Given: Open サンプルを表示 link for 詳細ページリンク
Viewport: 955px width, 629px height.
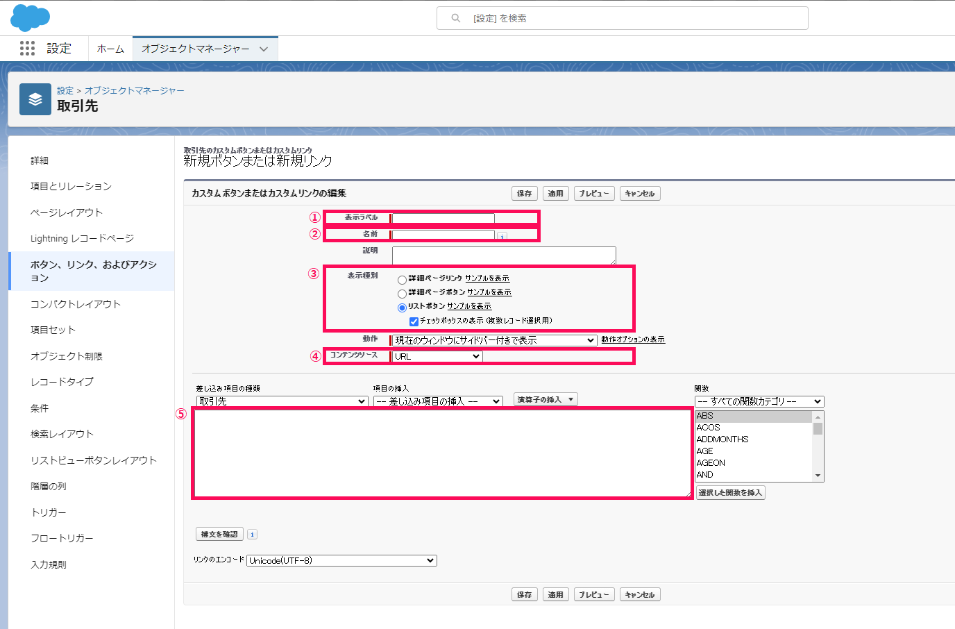Looking at the screenshot, I should pos(487,278).
